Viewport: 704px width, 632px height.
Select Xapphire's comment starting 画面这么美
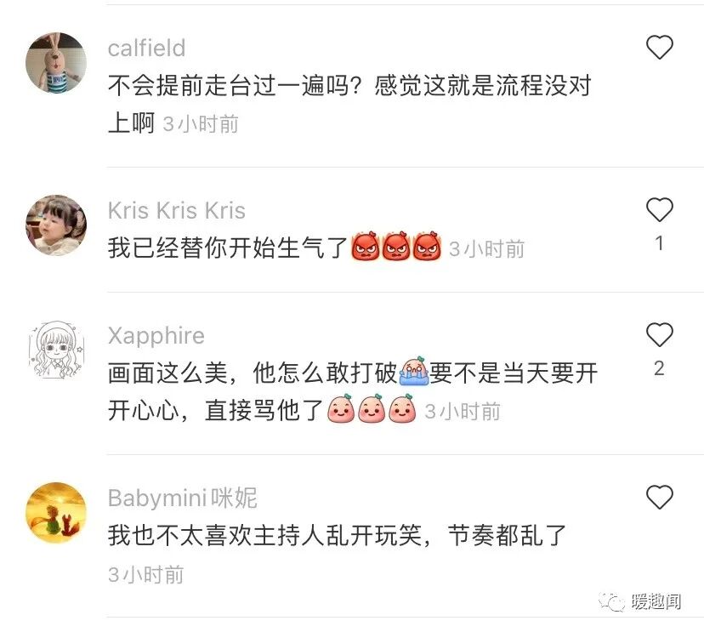pos(353,391)
